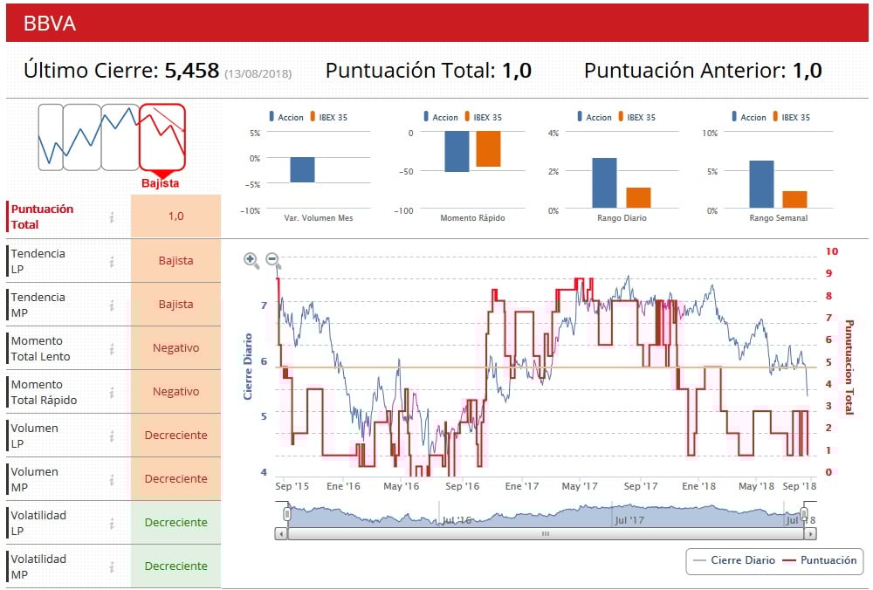
Task: Click the navigator left range handle
Action: pos(286,514)
